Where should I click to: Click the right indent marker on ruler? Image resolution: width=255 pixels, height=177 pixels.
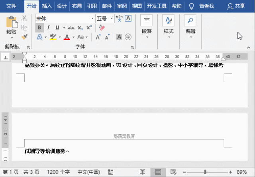pos(223,59)
